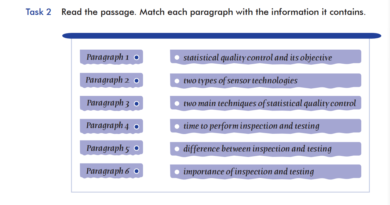Click the Paragraph 6 label

pyautogui.click(x=108, y=171)
